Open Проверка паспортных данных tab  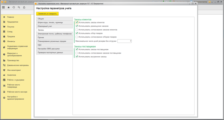coord(54,53)
